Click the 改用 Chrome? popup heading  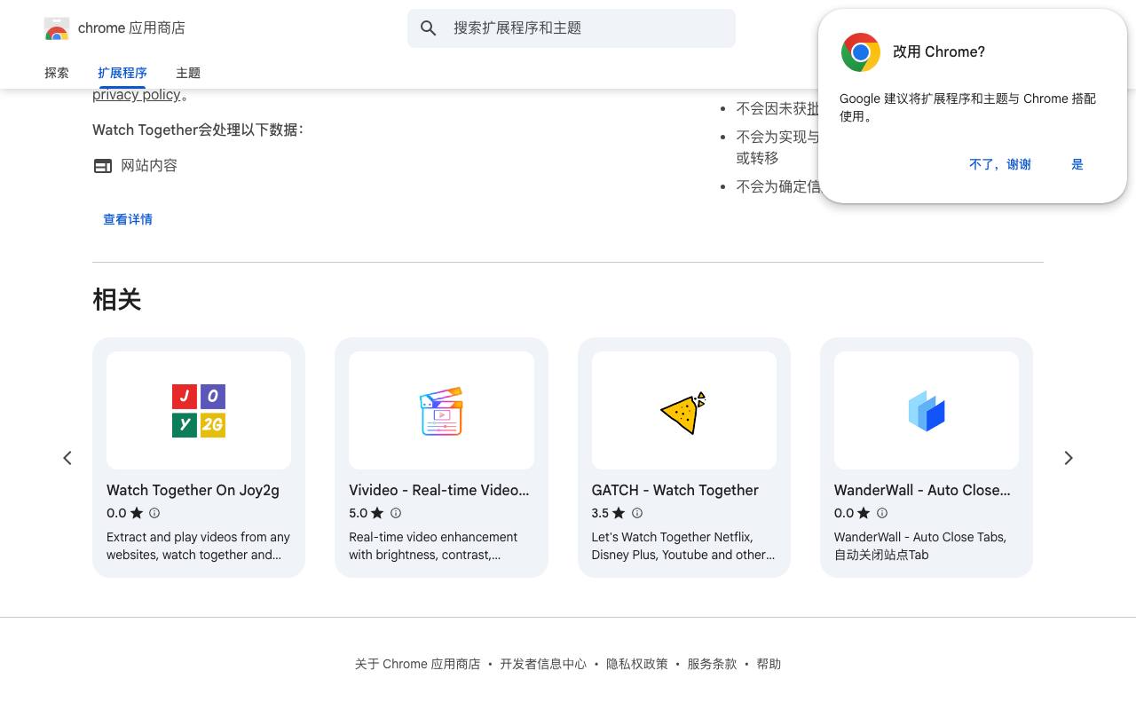[x=939, y=52]
